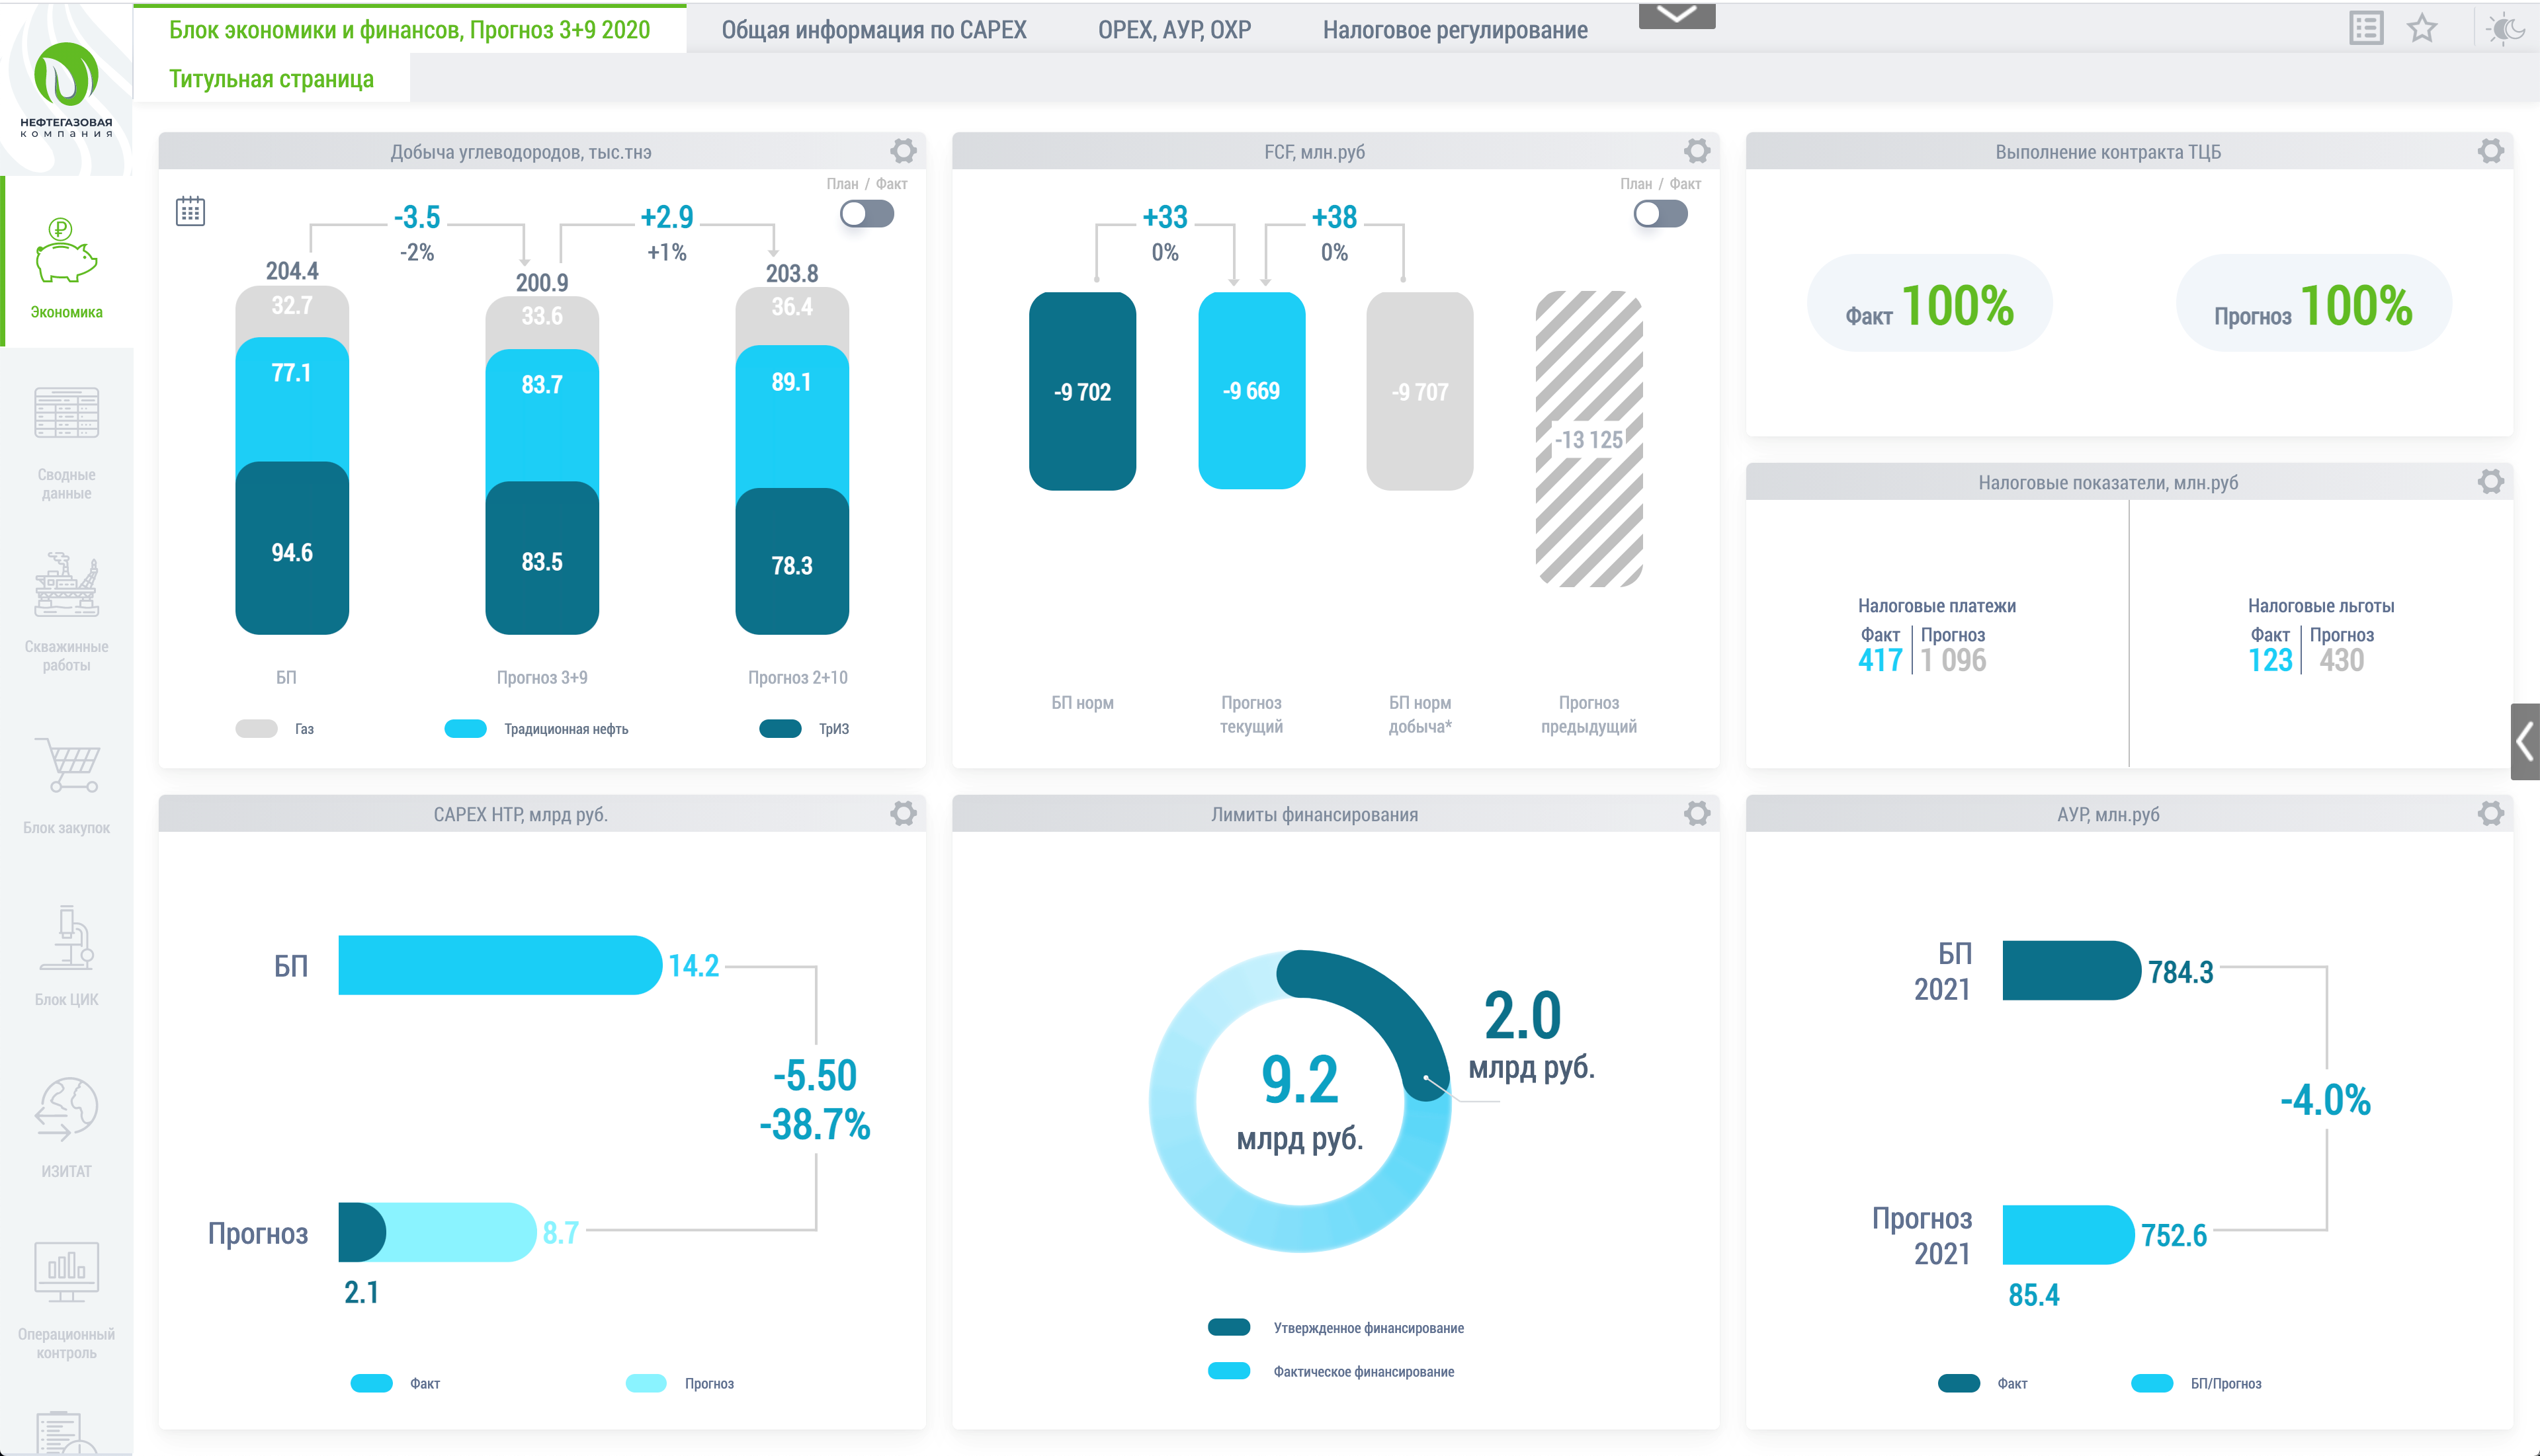Switch to Налоговое регулирование tab
The width and height of the screenshot is (2540, 1456).
click(1455, 30)
